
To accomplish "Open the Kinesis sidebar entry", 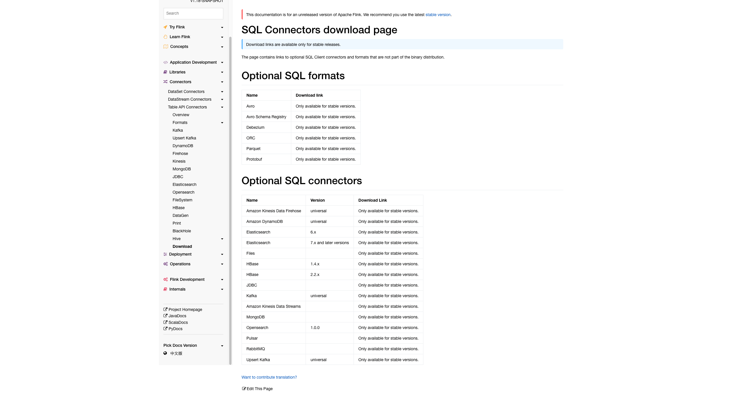I will point(179,161).
